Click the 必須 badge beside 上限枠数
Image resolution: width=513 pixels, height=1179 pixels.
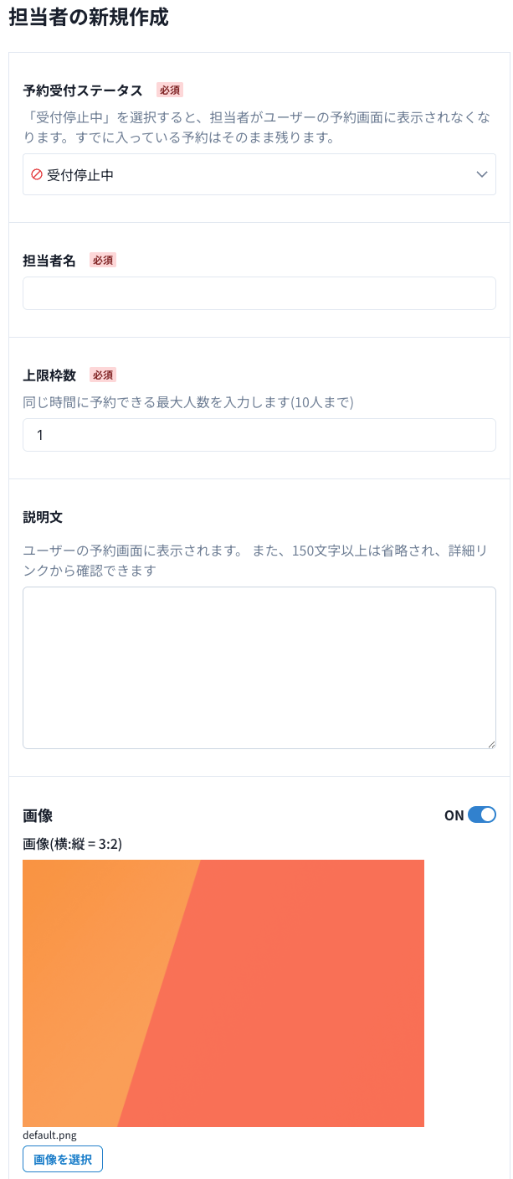[x=103, y=375]
